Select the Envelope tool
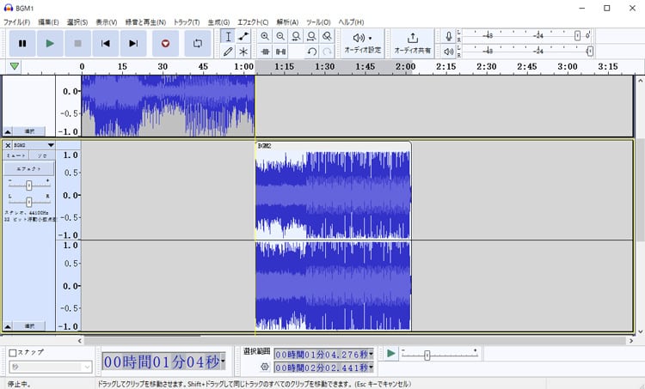This screenshot has width=645, height=389. click(x=243, y=36)
